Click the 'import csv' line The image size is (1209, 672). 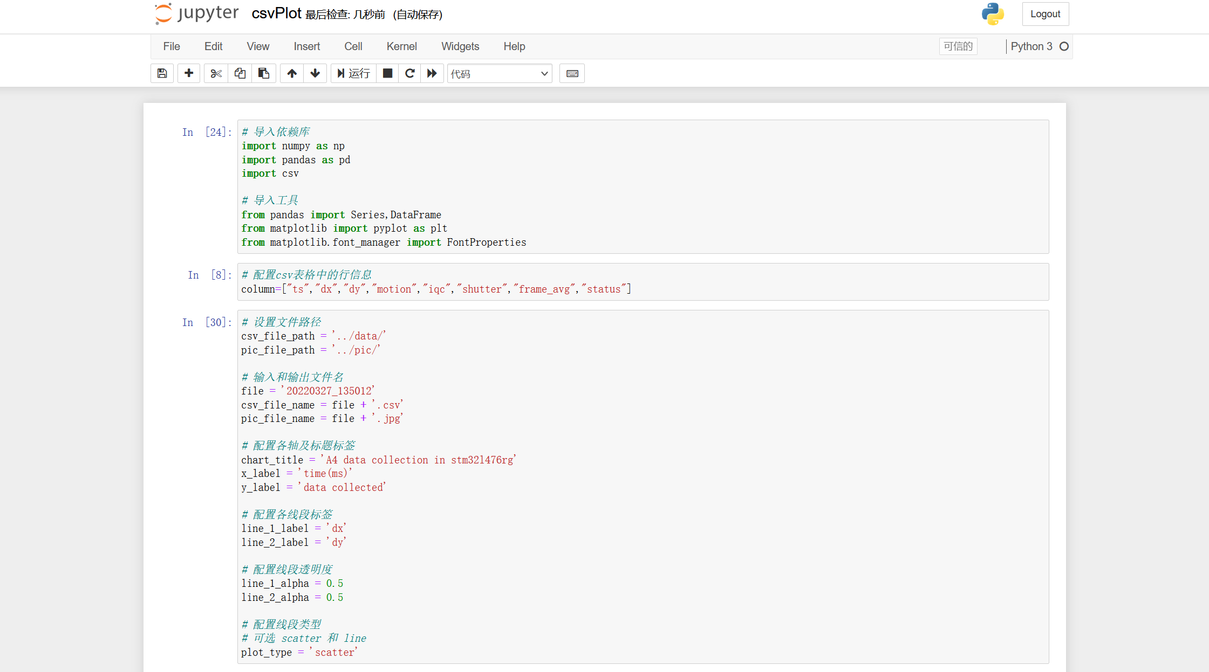(270, 174)
